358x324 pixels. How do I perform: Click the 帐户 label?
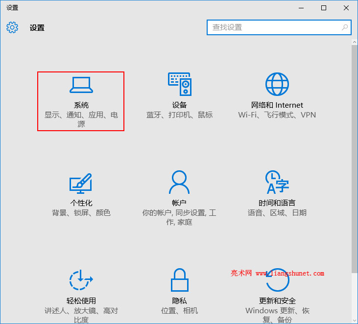pos(179,203)
